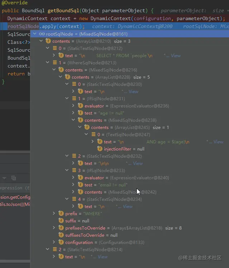Screen dimensions: 229x268
Task: Click field icon of contents MixedSqlNode@8216
Action: pyautogui.click(x=61, y=70)
